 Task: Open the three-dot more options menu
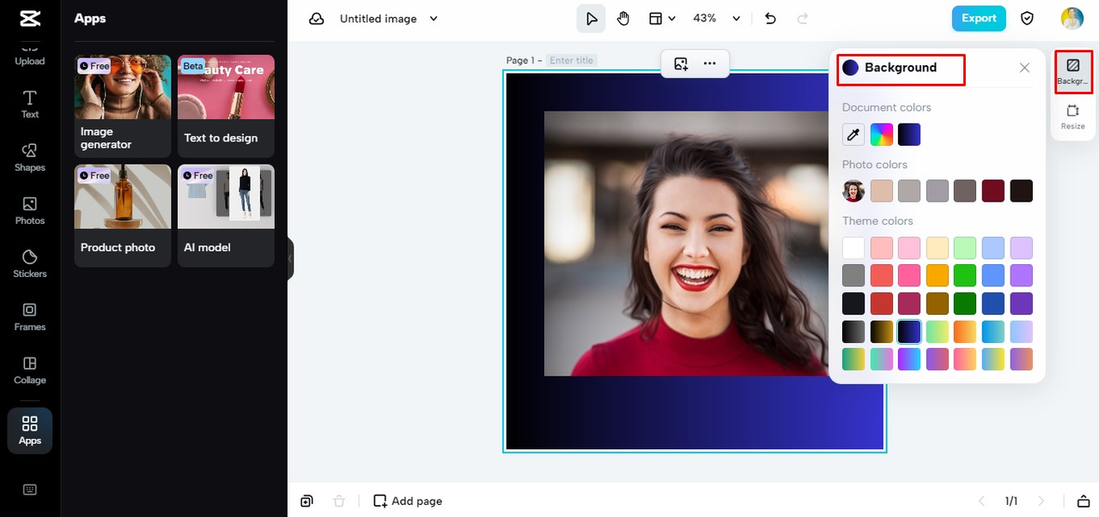click(709, 63)
